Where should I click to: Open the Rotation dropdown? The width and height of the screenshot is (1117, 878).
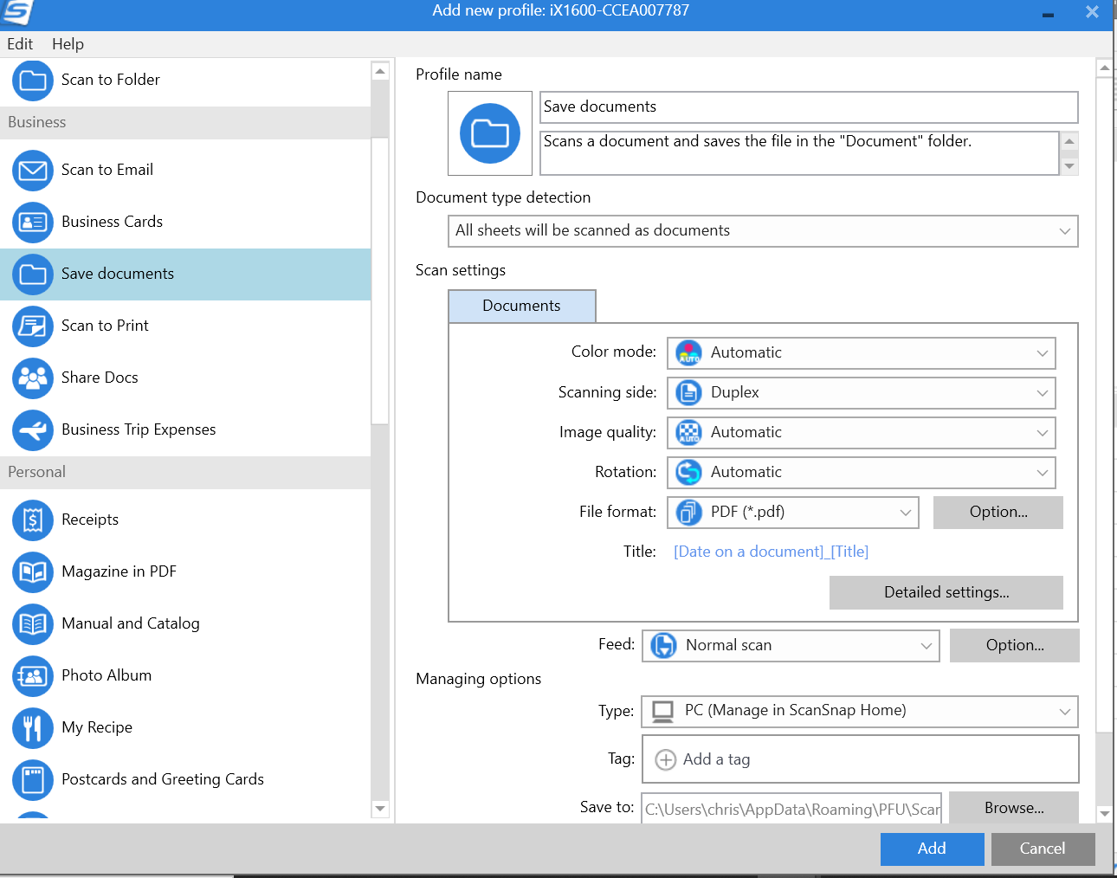[862, 472]
